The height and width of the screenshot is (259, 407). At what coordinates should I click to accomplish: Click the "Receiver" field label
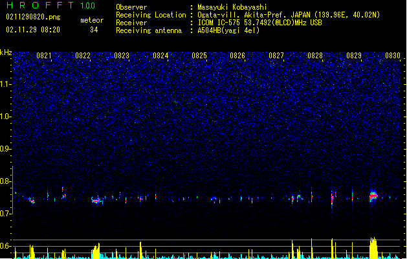pyautogui.click(x=131, y=23)
